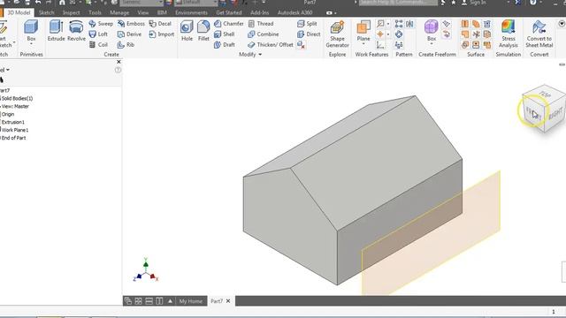The image size is (566, 318).
Task: Select the Extrude tool
Action: tap(56, 31)
